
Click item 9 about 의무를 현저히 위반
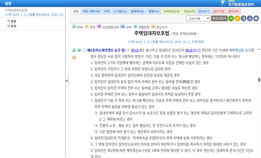tap(168, 144)
